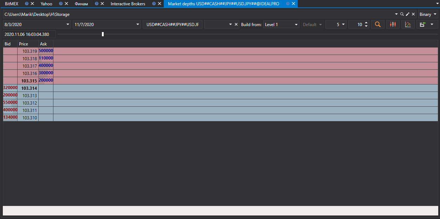The image size is (440, 219).
Task: Click the time slider thumb
Action: (x=103, y=34)
